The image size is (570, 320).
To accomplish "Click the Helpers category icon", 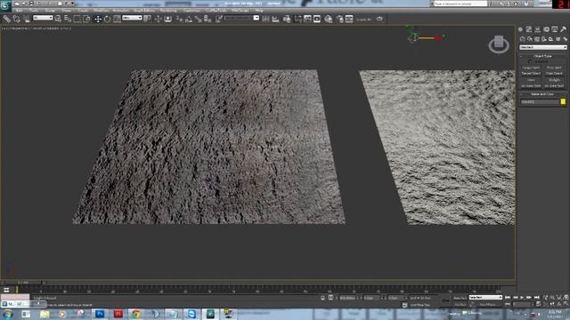I will click(550, 39).
